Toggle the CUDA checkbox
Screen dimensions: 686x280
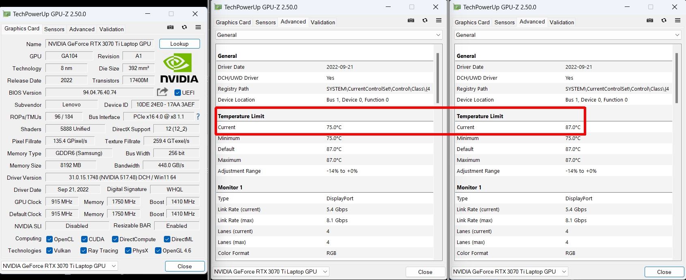[84, 239]
